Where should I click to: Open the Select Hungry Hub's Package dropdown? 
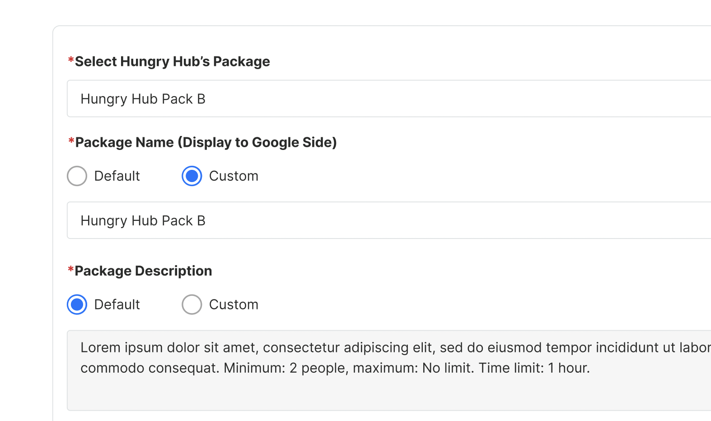tap(388, 98)
